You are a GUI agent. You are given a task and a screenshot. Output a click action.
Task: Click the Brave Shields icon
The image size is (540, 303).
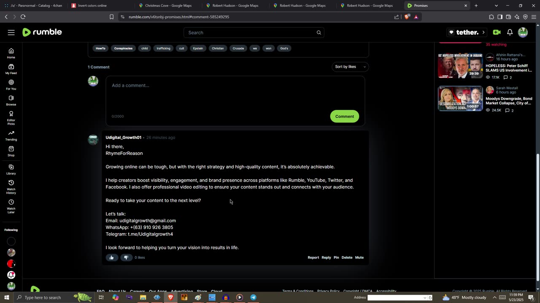click(407, 17)
